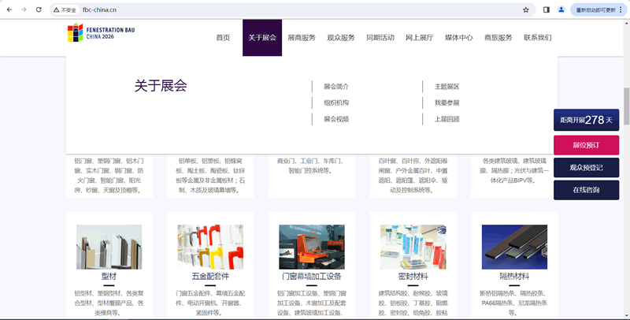Click the 观众预登记 side button
The width and height of the screenshot is (630, 320).
(x=586, y=167)
